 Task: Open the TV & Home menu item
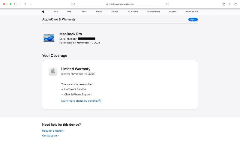(x=133, y=12)
